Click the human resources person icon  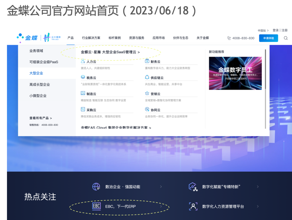coord(193,207)
